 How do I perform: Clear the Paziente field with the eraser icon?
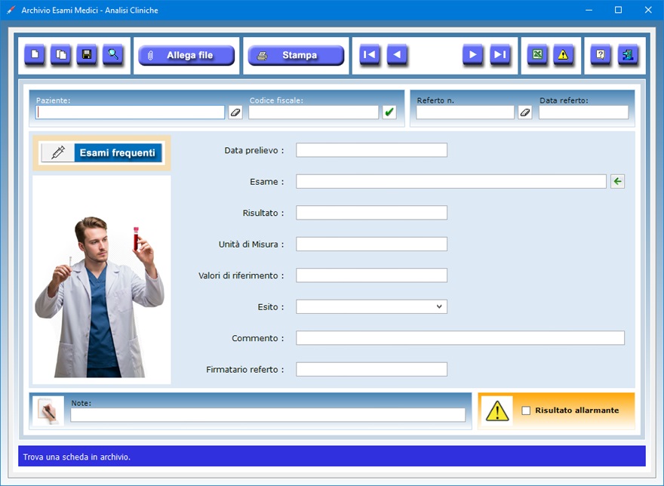(235, 112)
